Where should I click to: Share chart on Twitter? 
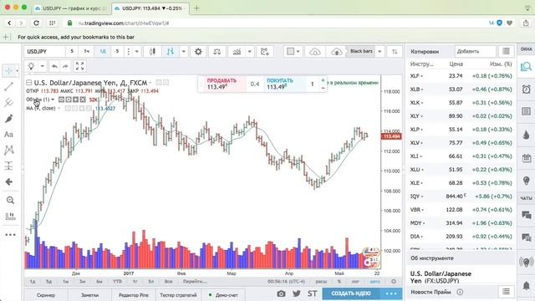297,293
